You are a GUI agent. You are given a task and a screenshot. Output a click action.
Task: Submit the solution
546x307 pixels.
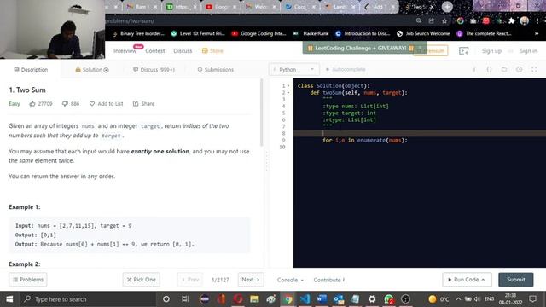(x=515, y=280)
